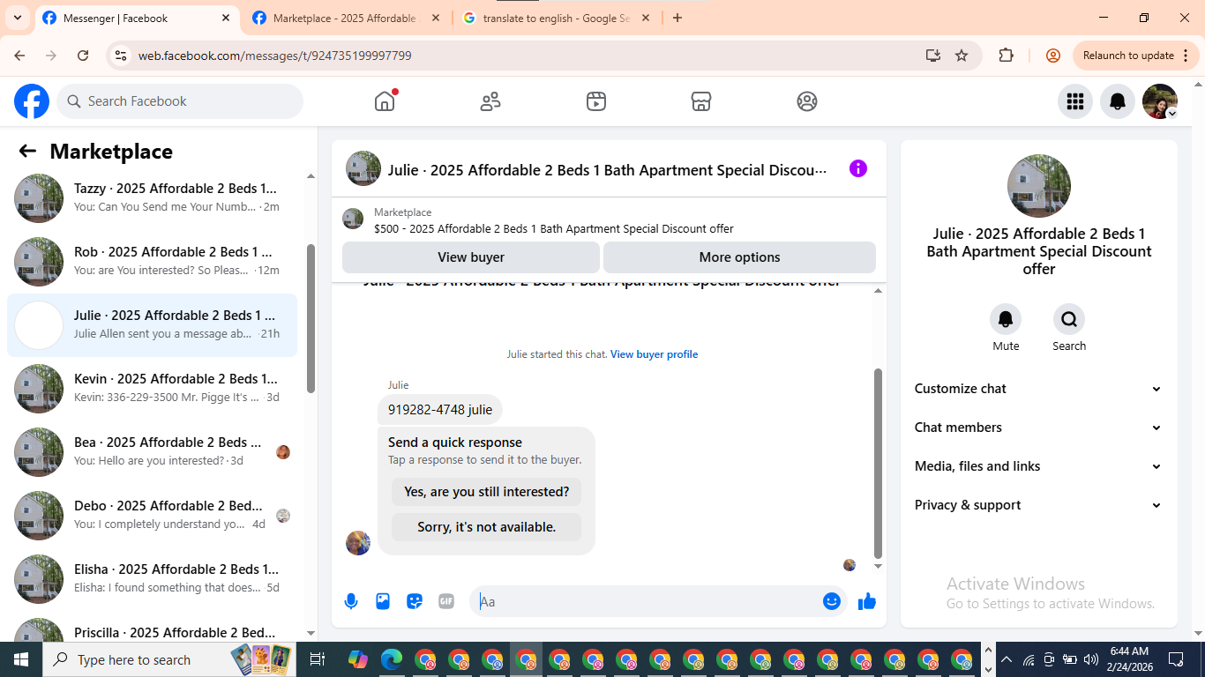Open a new browser tab
The height and width of the screenshot is (677, 1205).
tap(677, 18)
